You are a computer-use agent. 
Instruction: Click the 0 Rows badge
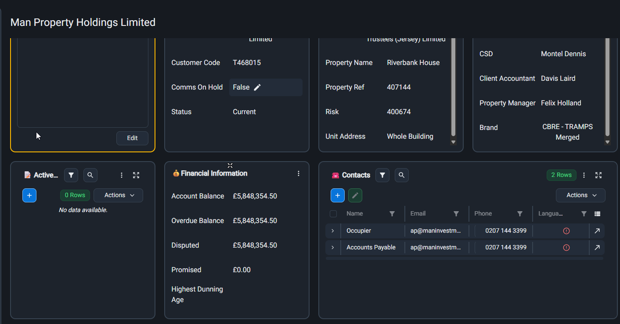(x=75, y=195)
